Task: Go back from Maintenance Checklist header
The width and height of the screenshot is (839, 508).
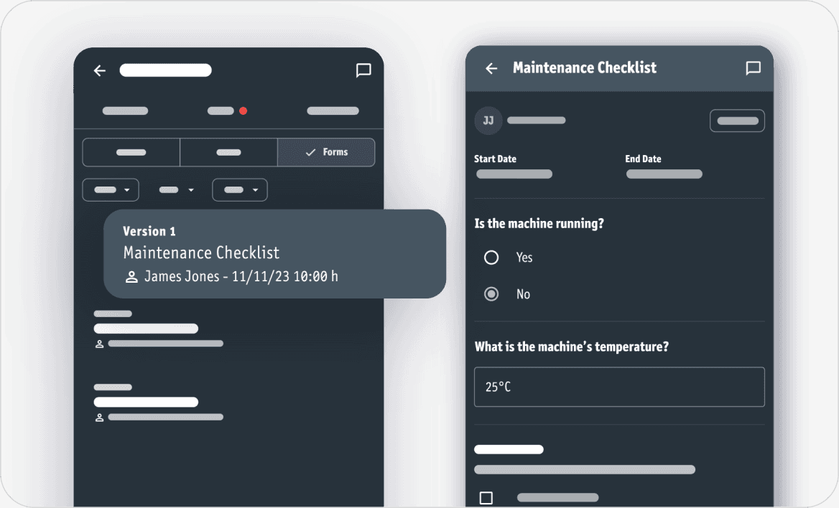Action: click(x=491, y=68)
